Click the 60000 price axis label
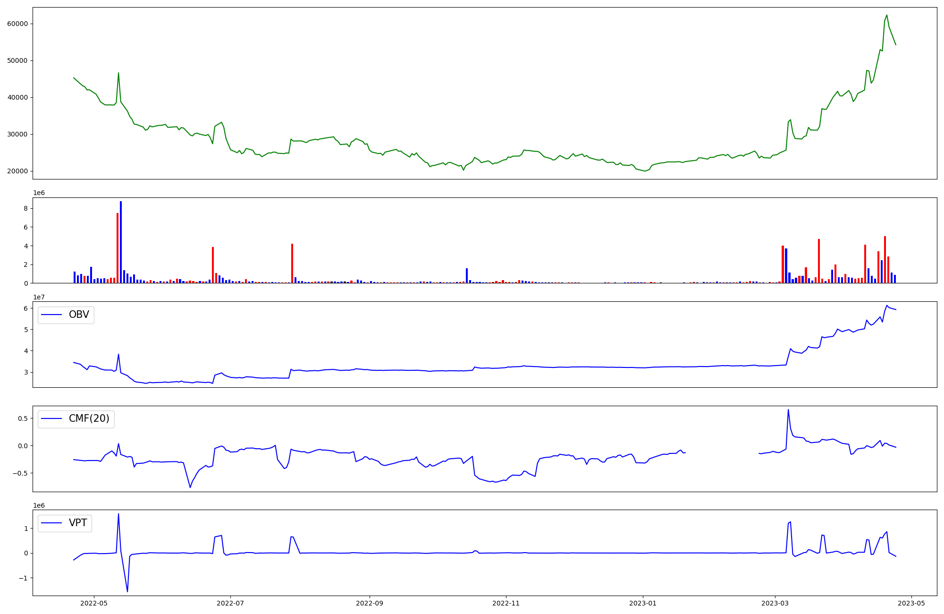This screenshot has width=944, height=614. click(x=17, y=24)
